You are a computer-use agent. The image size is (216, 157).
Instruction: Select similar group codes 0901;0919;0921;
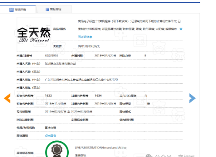(x=89, y=46)
